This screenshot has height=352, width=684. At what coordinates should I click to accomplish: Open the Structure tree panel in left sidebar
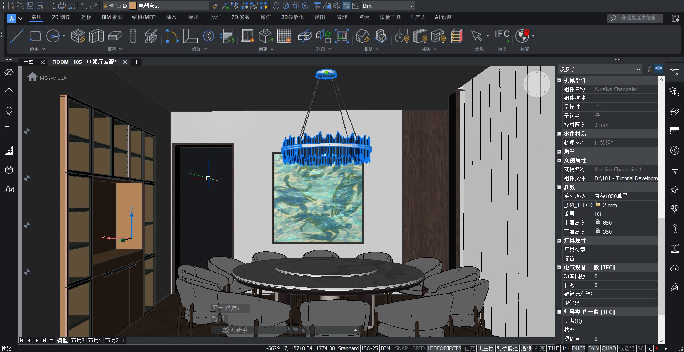click(9, 131)
